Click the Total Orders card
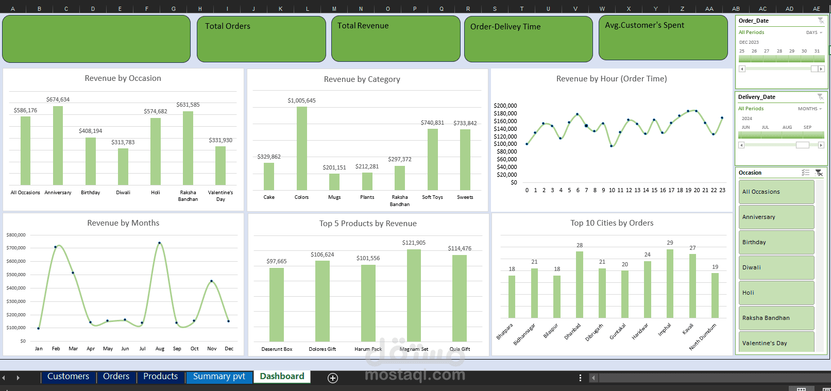Image resolution: width=831 pixels, height=391 pixels. pos(261,39)
